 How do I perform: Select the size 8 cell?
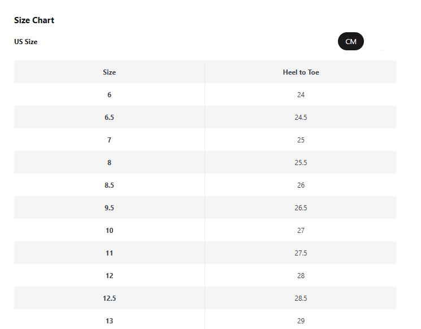click(x=110, y=163)
